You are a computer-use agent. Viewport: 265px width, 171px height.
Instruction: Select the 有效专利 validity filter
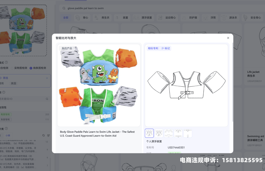(x=5, y=115)
